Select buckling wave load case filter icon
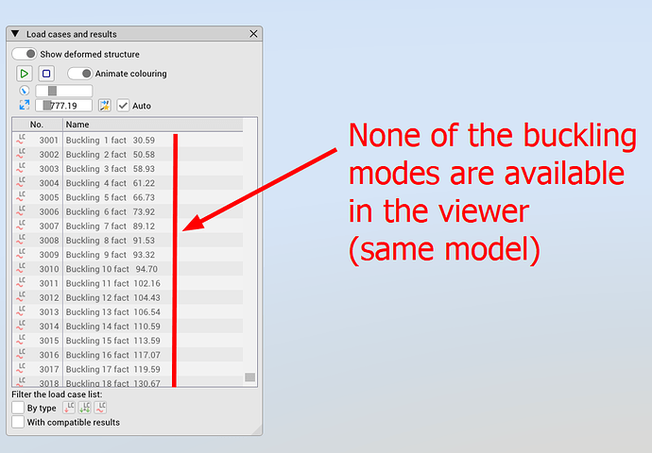Viewport: 652px width, 453px height. (x=100, y=408)
